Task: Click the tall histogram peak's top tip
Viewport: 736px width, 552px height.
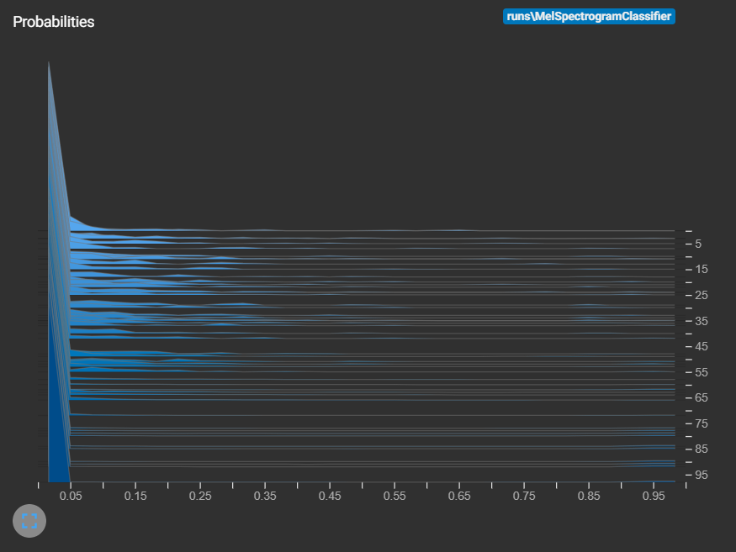Action: pyautogui.click(x=49, y=63)
